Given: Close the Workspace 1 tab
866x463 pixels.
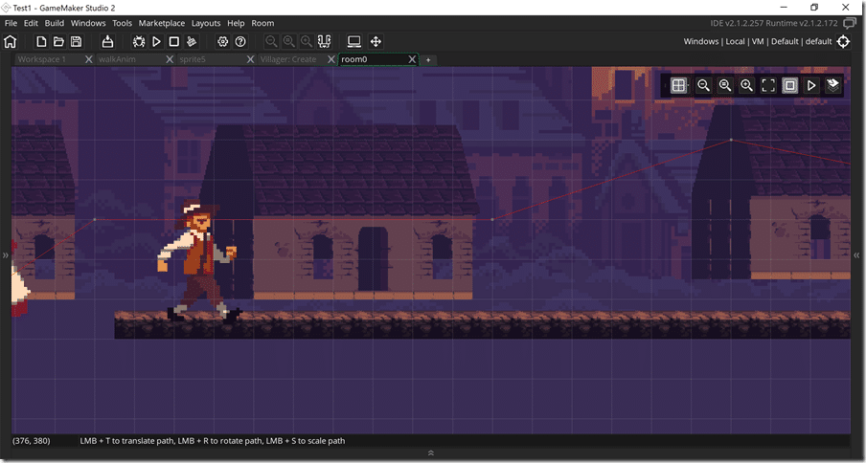Looking at the screenshot, I should tap(88, 59).
